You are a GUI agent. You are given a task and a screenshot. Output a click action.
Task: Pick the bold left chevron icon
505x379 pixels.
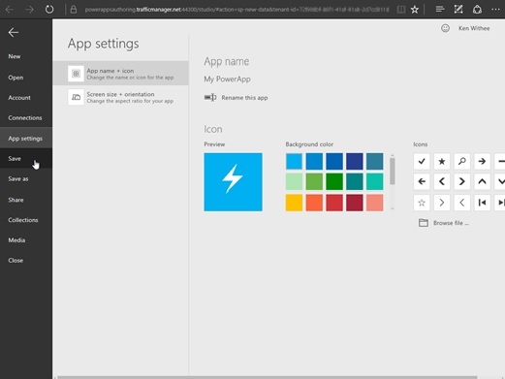click(x=442, y=181)
